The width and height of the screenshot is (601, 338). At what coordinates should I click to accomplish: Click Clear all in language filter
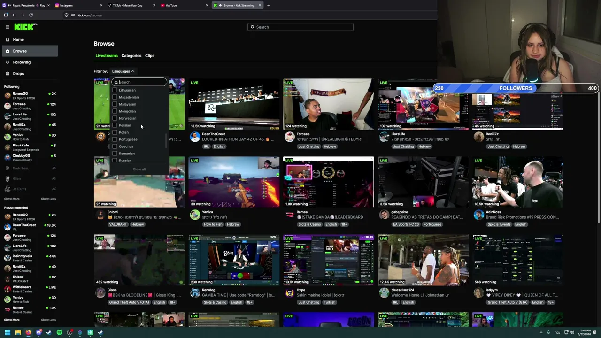tap(139, 169)
